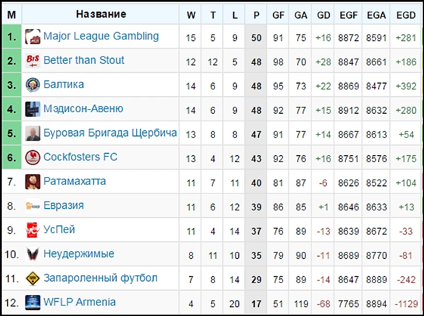This screenshot has width=424, height=316.
Task: Click the Better than Stout BtS logo
Action: [33, 60]
